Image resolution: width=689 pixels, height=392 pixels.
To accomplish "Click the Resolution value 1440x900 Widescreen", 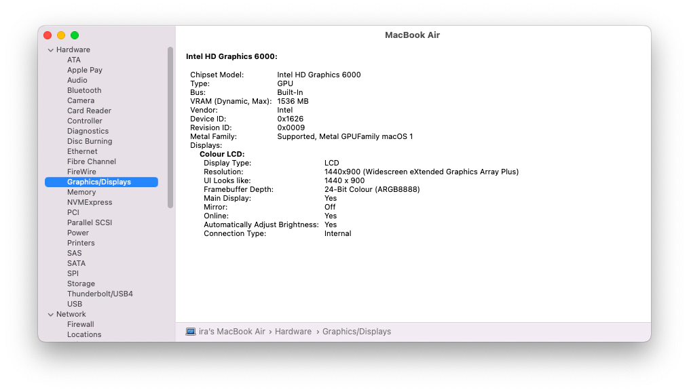I will pos(422,172).
